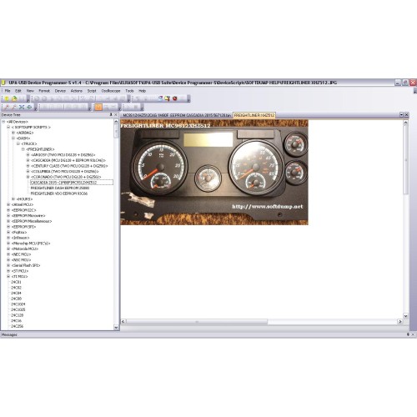Close the Device Tree panel
The image size is (417, 417).
[x=116, y=115]
